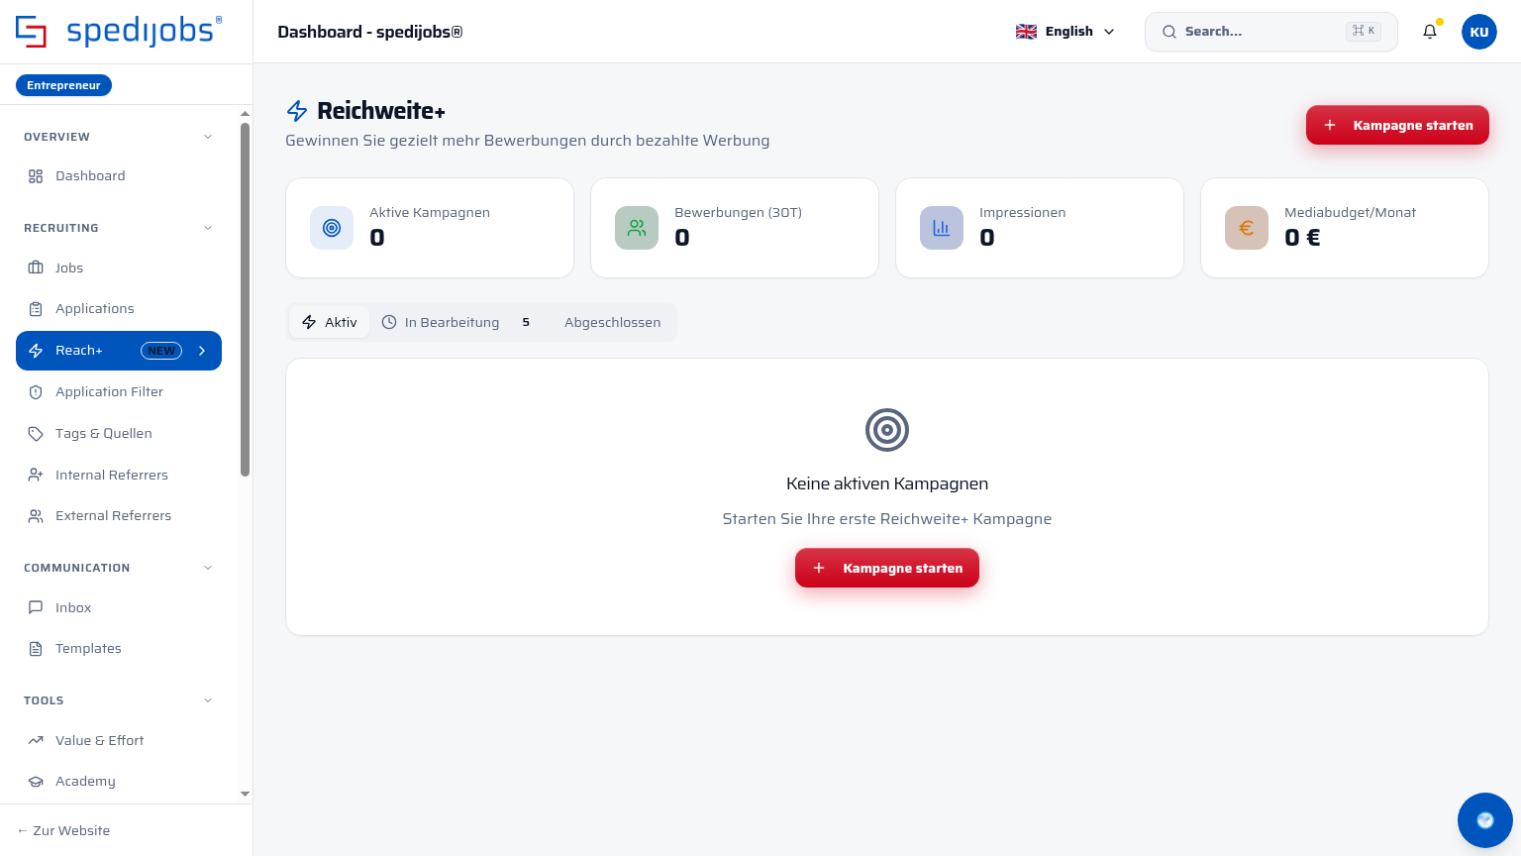This screenshot has height=856, width=1521.
Task: Open Tags & Quellen in the sidebar
Action: [119, 434]
